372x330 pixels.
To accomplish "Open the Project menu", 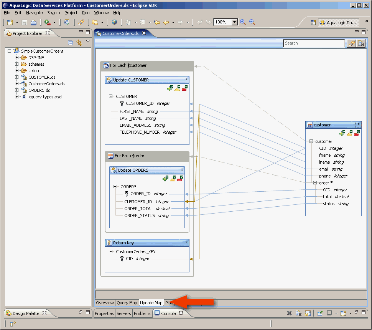I will [71, 13].
